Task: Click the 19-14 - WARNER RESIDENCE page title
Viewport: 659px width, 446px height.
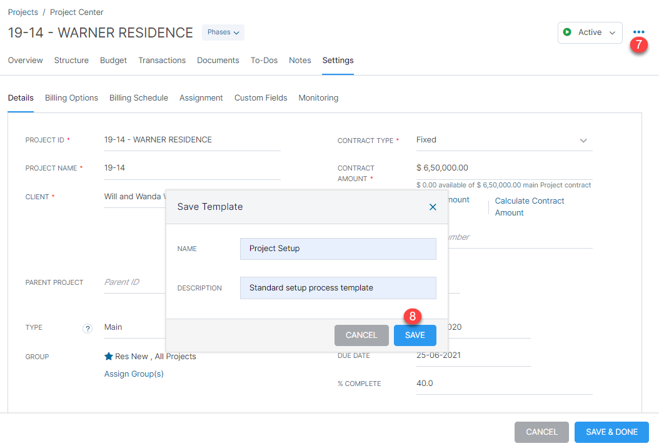Action: click(x=101, y=32)
